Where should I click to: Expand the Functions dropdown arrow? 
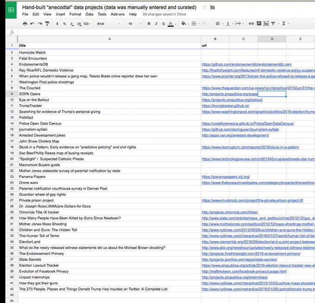point(289,24)
